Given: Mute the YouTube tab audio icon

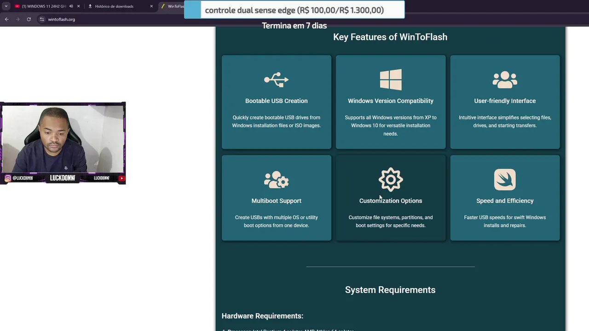Looking at the screenshot, I should pos(71,6).
